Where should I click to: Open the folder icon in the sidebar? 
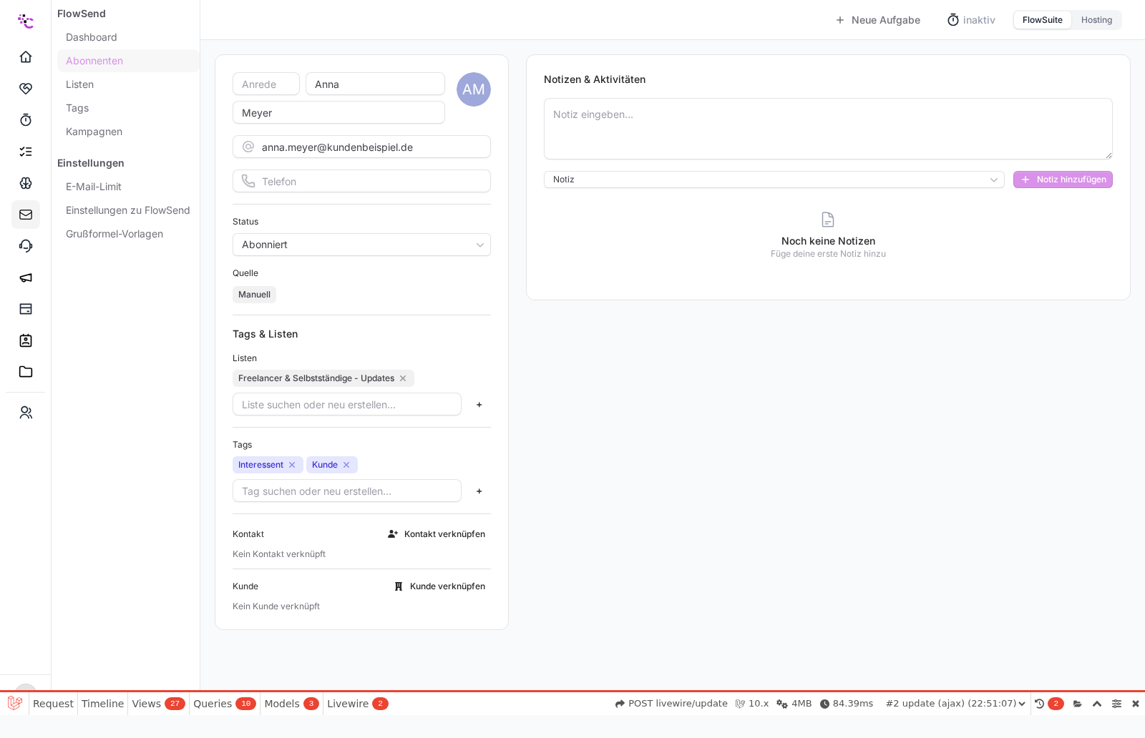26,372
